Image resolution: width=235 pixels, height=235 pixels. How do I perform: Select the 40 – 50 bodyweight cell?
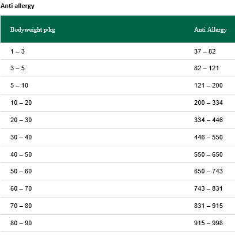click(21, 154)
